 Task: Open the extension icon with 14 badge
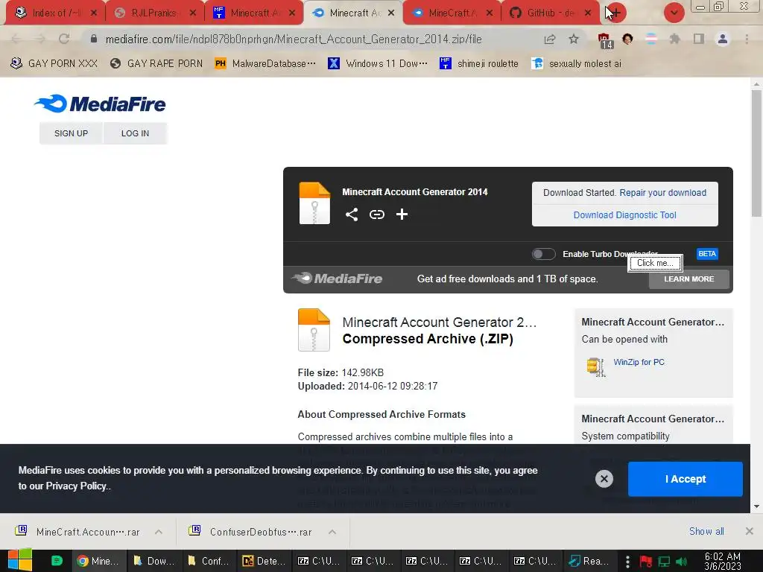pyautogui.click(x=604, y=40)
